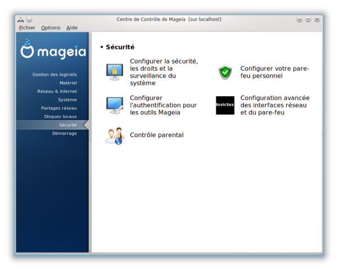Launch Configuration avancée des interfaces réseau et du pare-feu
Image resolution: width=338 pixels, height=270 pixels.
tap(275, 105)
